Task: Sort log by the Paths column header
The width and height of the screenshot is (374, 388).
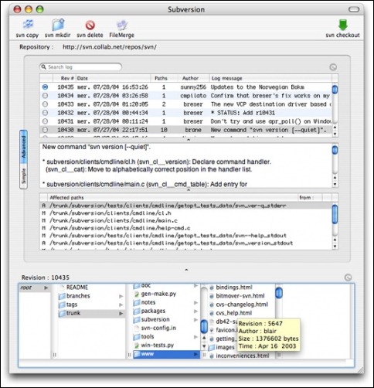Action: 165,78
